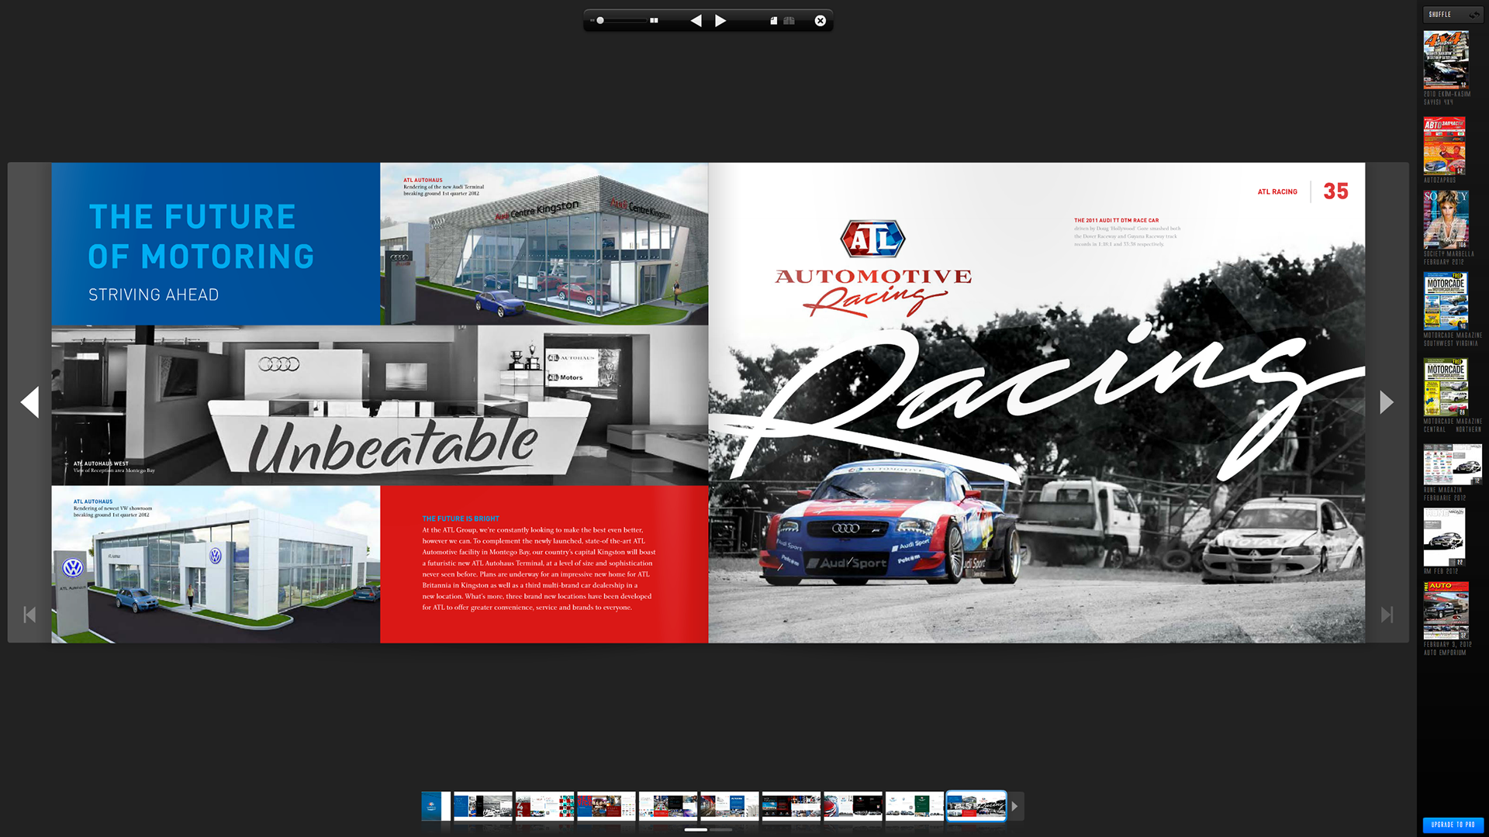Click 'Autozaprus' magazine caption

(1439, 181)
